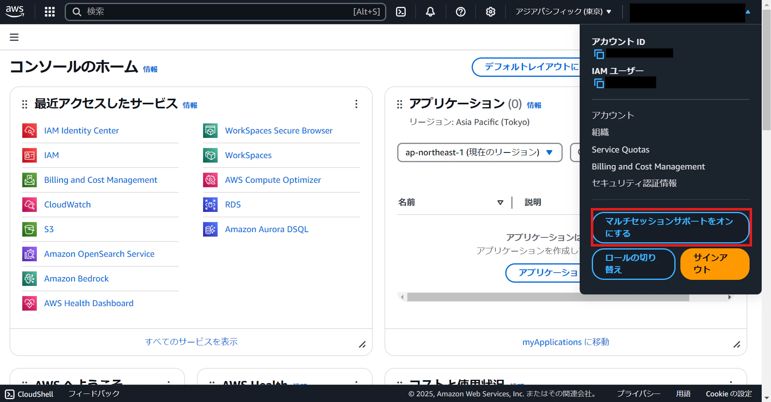Click the AWS Compute Optimizer icon
Screen dimensions: 771x402
click(210, 180)
